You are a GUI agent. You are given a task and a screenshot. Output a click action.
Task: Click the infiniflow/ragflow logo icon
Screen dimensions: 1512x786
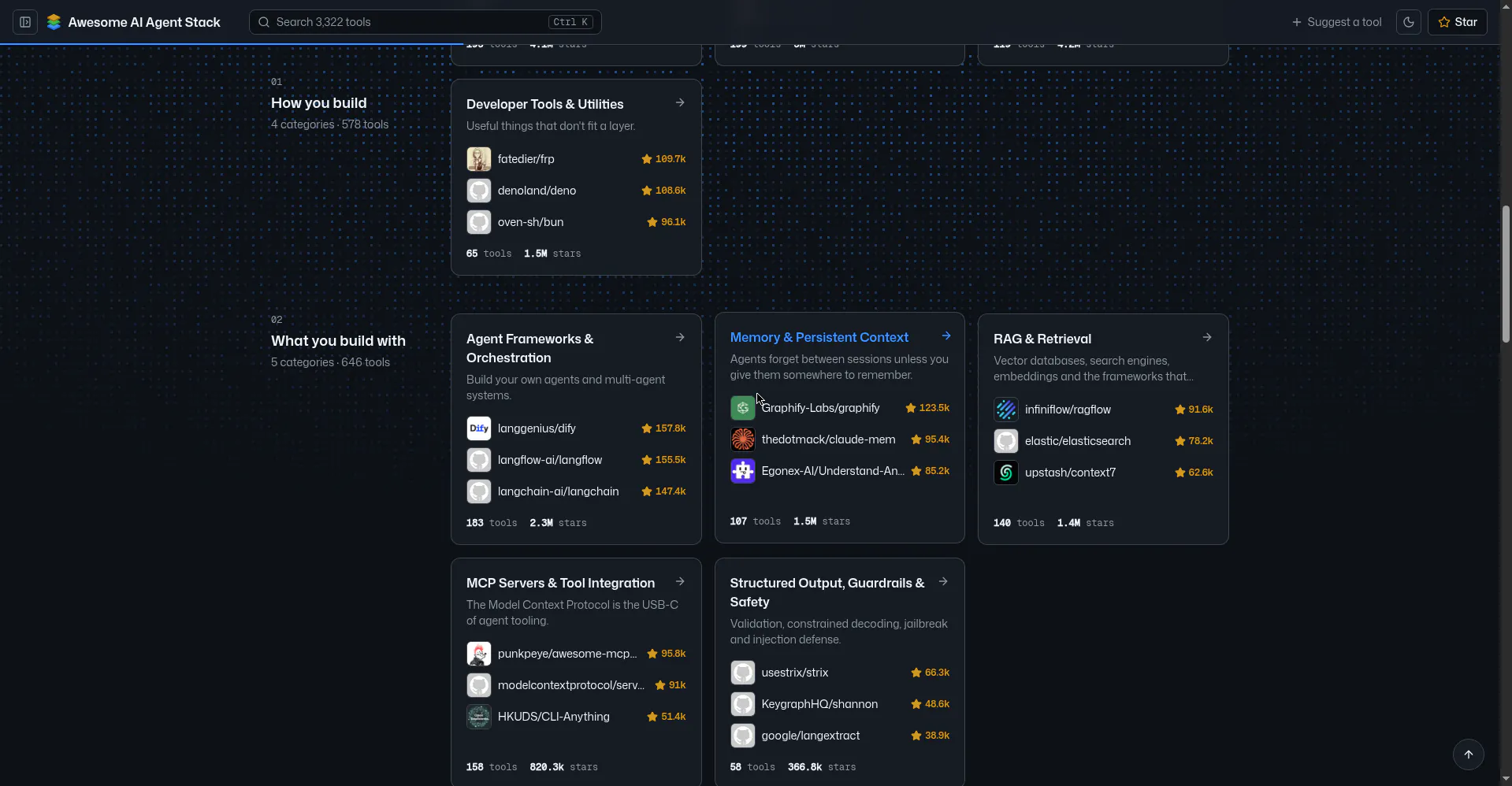(1006, 410)
